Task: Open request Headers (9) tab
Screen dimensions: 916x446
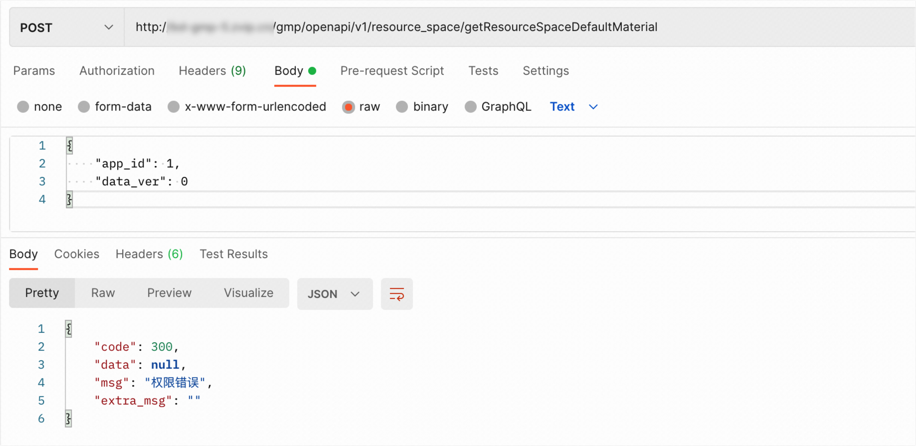Action: click(x=212, y=71)
